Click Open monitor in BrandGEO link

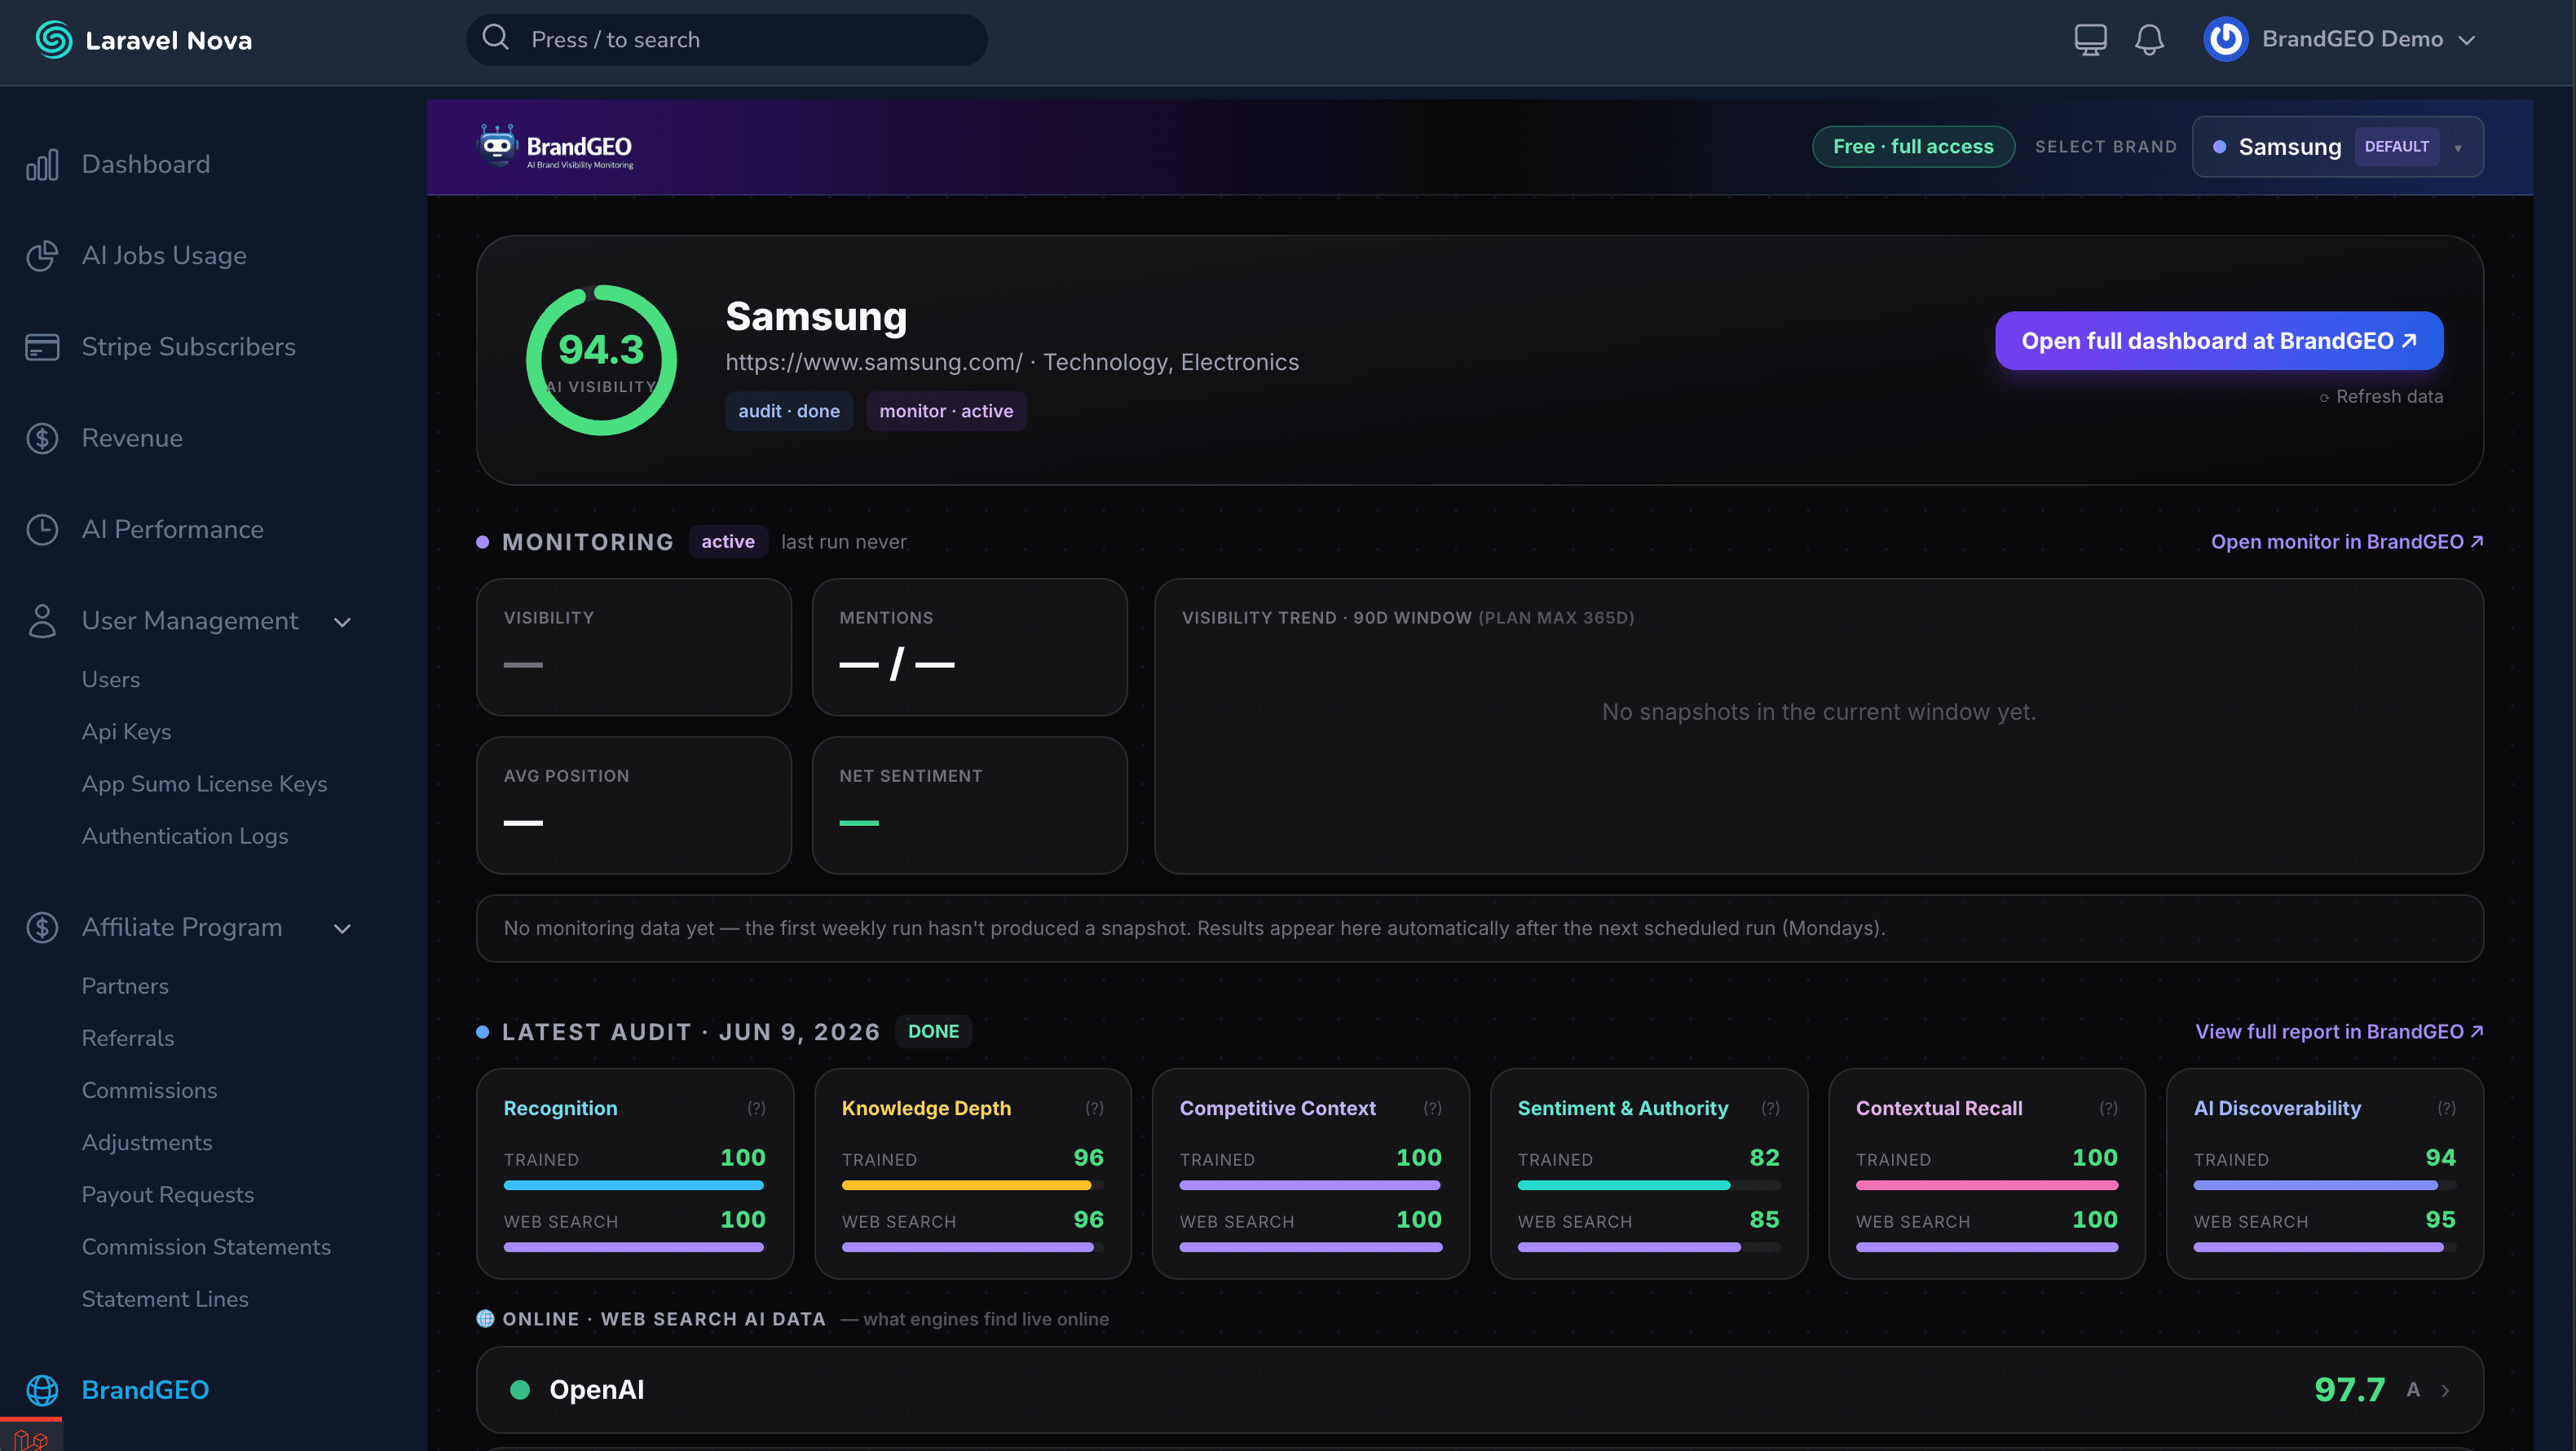click(x=2347, y=542)
